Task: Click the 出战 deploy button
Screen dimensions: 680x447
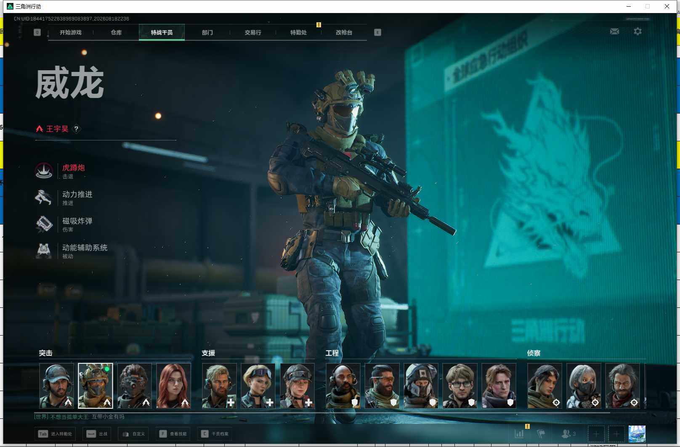Action: click(97, 434)
